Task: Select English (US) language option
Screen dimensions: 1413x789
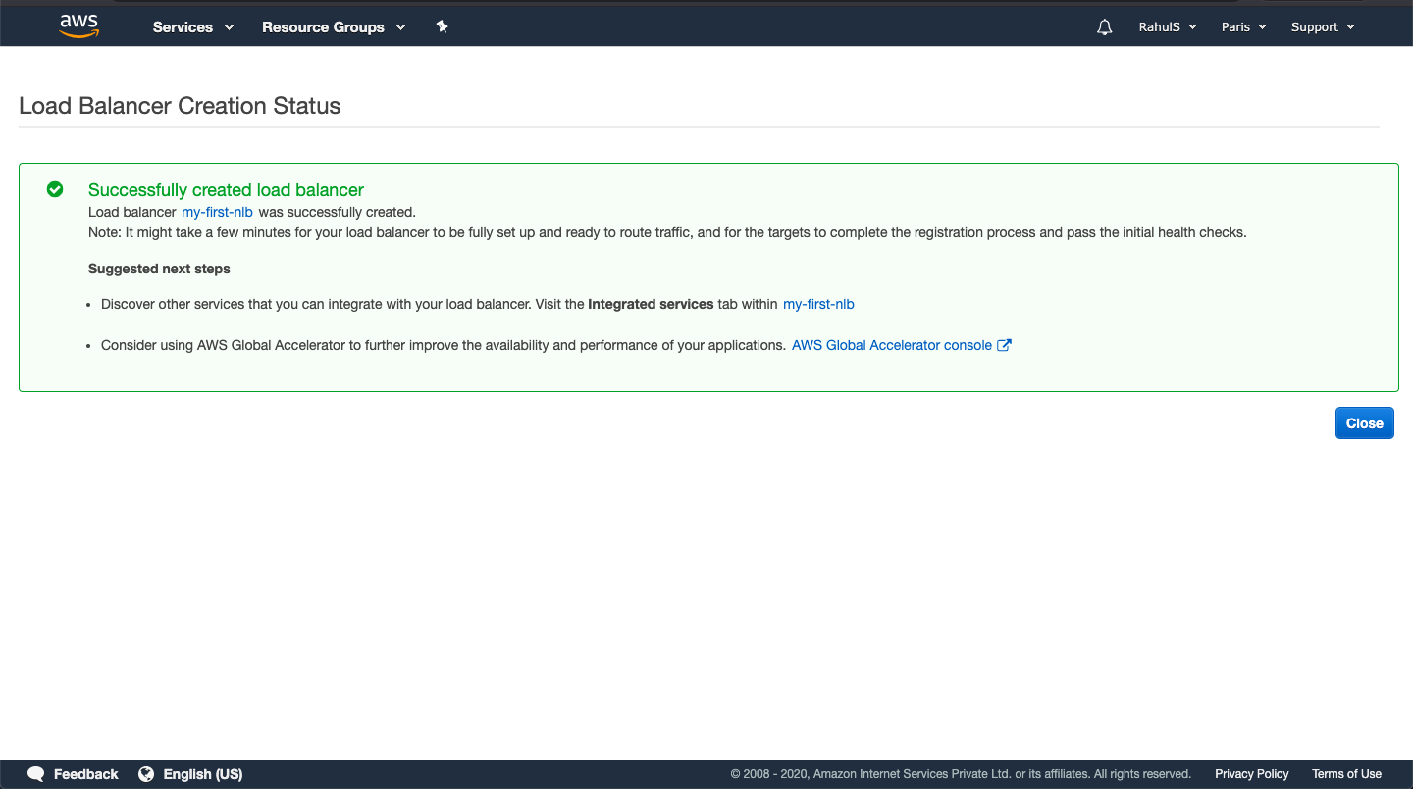Action: (x=203, y=774)
